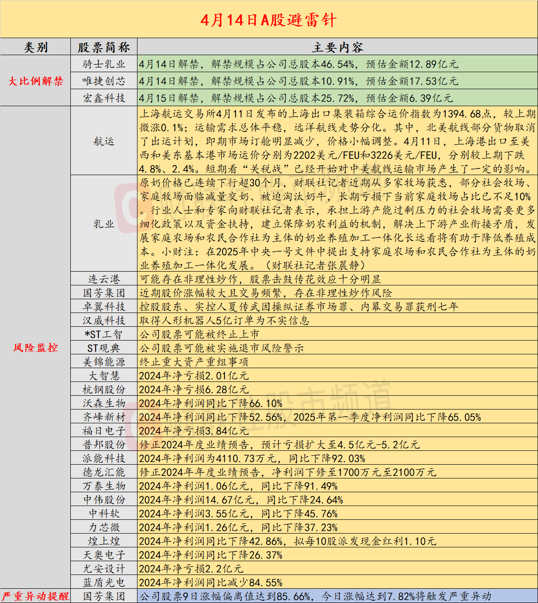Viewport: 538px width, 603px height.
Task: Select the 派能科技 stock name cell
Action: pyautogui.click(x=104, y=458)
